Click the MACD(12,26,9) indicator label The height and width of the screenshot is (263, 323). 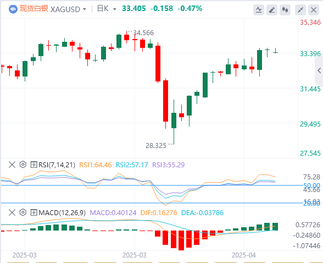click(62, 212)
